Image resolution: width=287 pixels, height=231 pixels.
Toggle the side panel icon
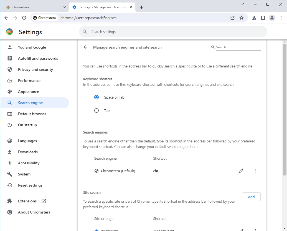point(263,17)
